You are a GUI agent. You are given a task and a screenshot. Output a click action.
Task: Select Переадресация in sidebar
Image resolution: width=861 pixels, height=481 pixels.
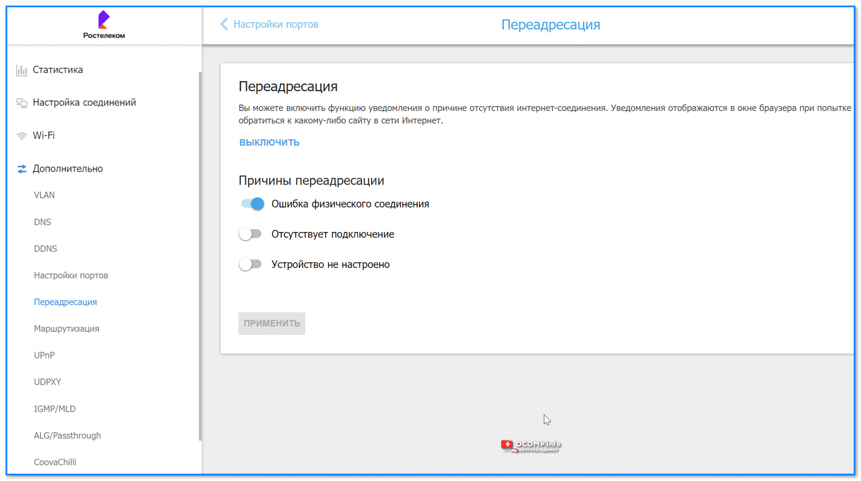pyautogui.click(x=65, y=302)
